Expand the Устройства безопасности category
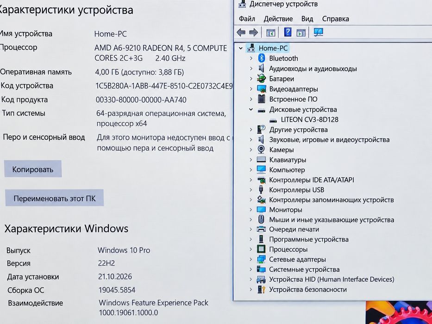 point(251,289)
